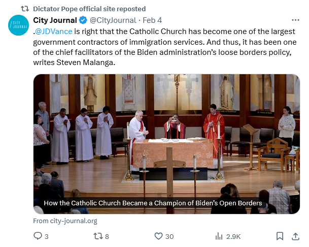The image size is (309, 247).
Task: Open the church altar article image
Action: pyautogui.click(x=166, y=132)
